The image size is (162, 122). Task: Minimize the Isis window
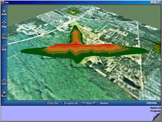152,2
